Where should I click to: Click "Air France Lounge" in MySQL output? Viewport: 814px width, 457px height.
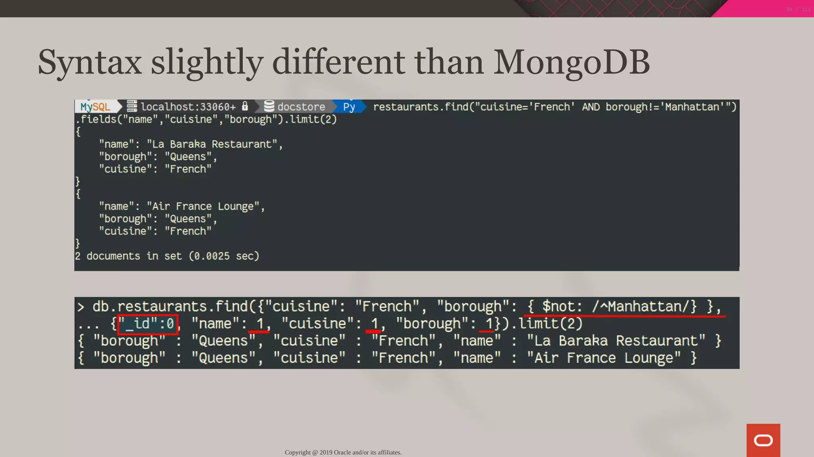(203, 206)
